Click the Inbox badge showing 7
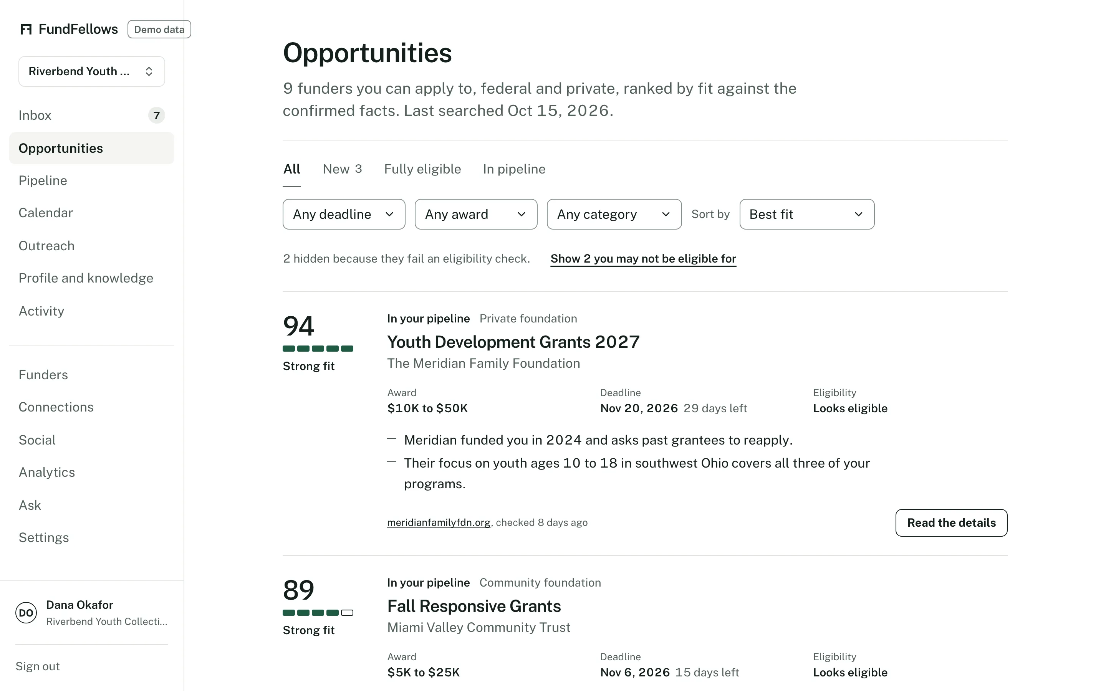 click(157, 115)
